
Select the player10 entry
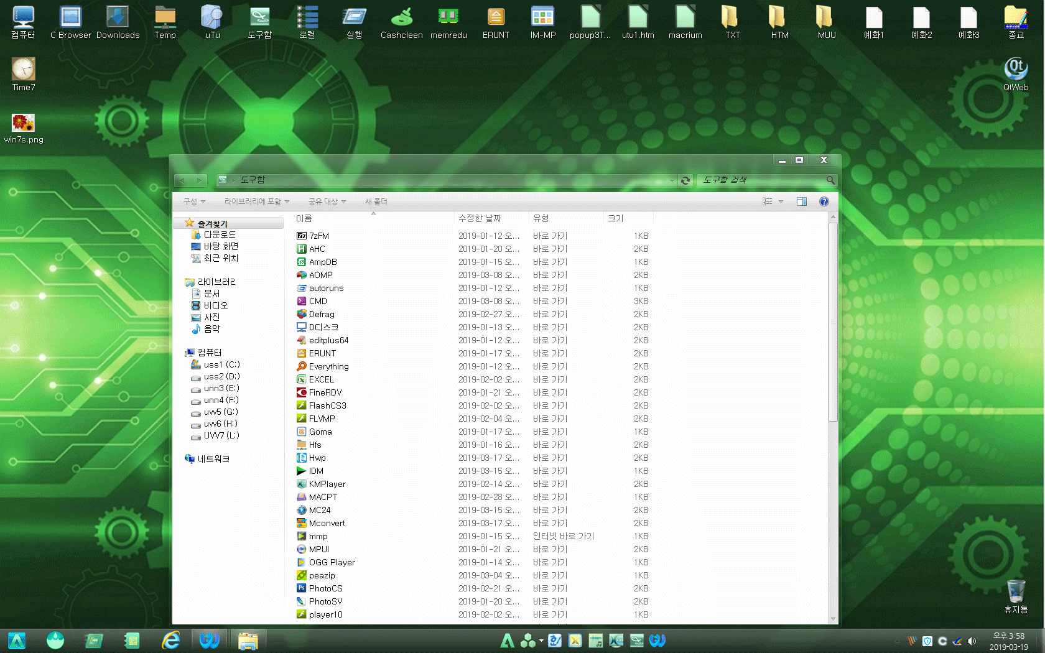[319, 614]
